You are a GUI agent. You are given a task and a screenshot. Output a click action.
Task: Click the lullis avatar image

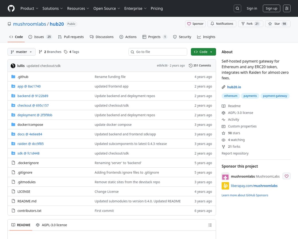[x=13, y=66]
